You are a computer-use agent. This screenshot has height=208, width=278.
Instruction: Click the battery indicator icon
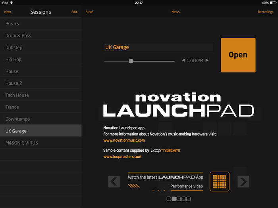273,3
